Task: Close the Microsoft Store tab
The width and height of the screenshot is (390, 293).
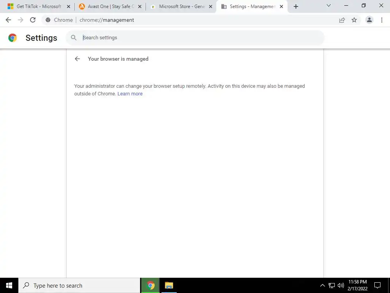Action: pyautogui.click(x=211, y=7)
